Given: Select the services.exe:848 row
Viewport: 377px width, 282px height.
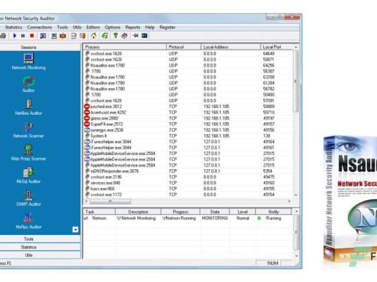Looking at the screenshot, I should pos(188,183).
